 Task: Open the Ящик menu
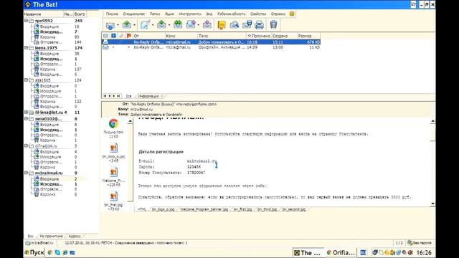[169, 14]
